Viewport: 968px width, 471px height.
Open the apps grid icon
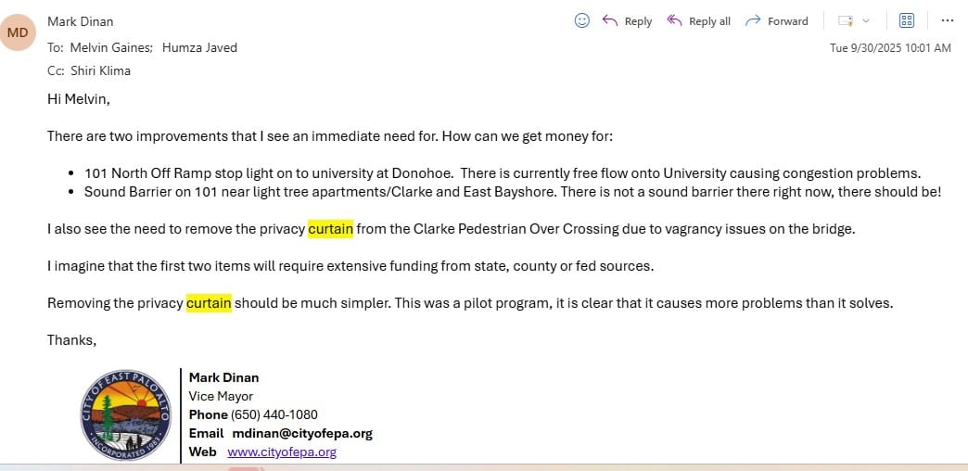pyautogui.click(x=907, y=20)
